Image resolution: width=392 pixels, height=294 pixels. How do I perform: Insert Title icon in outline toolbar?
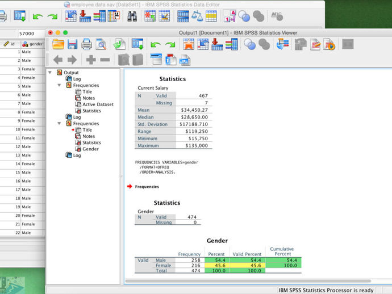pos(171,60)
